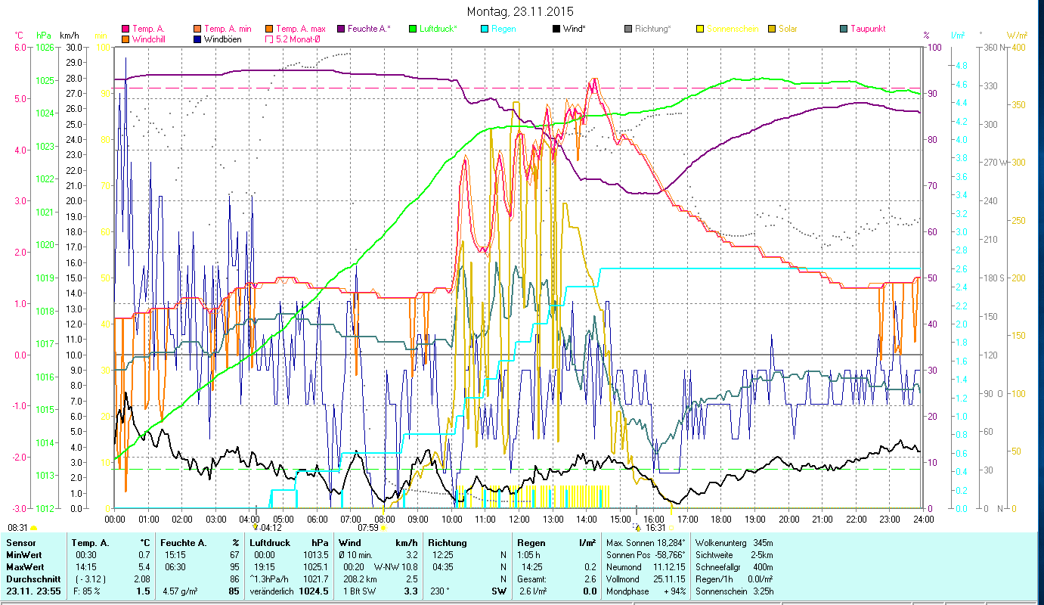Click the sun icon next to 08:31

click(34, 528)
